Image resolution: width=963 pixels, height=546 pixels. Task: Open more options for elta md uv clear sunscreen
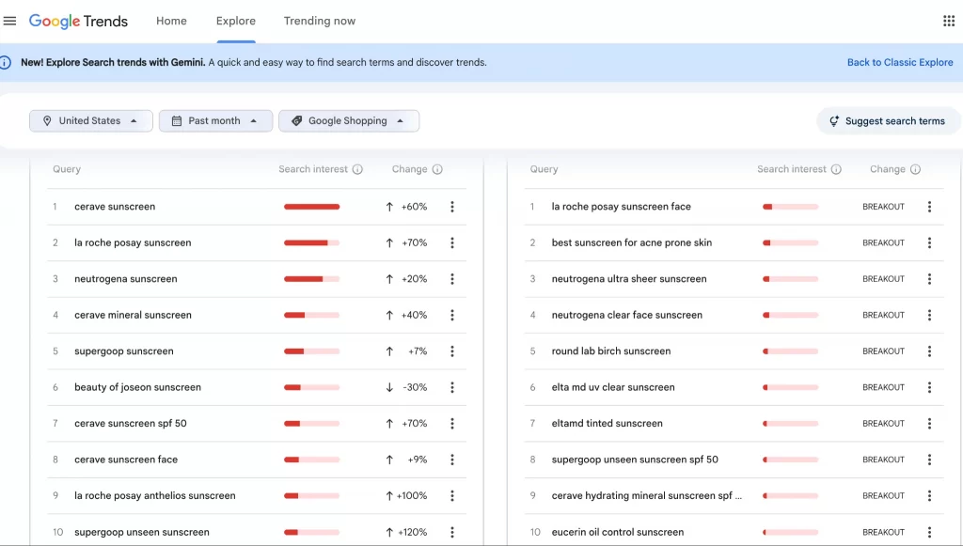pos(929,388)
